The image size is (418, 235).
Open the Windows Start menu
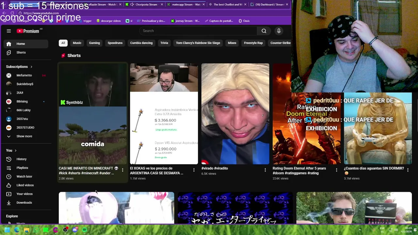point(7,230)
